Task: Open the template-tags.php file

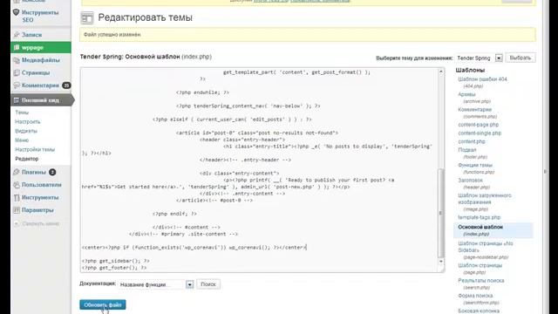Action: tap(479, 217)
